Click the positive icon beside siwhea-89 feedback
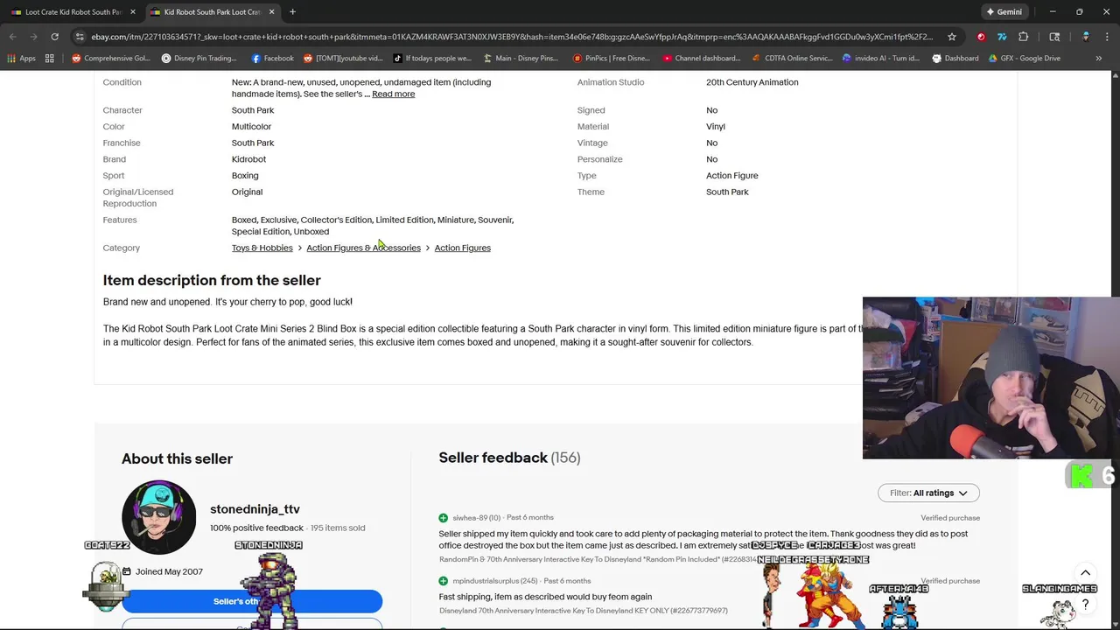 click(x=444, y=518)
